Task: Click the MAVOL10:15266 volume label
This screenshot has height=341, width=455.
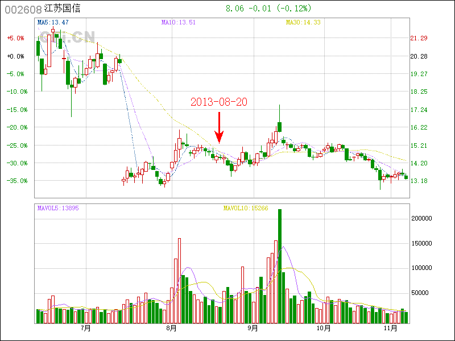Action: (x=246, y=208)
